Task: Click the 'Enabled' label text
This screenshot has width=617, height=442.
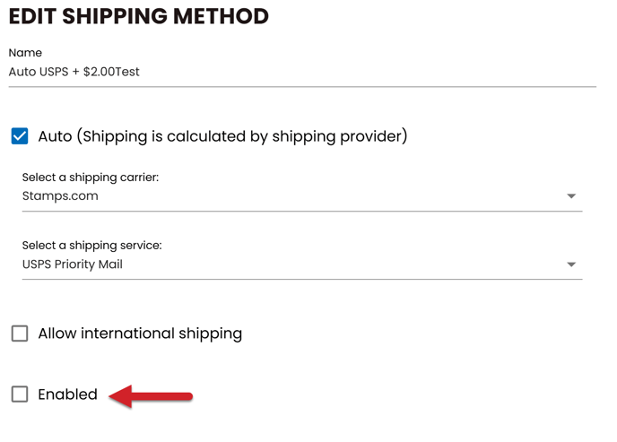Action: (x=67, y=394)
